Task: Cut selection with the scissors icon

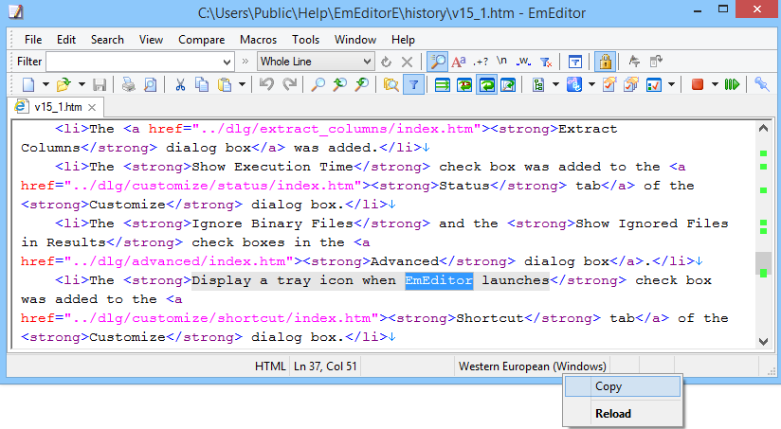Action: [180, 84]
